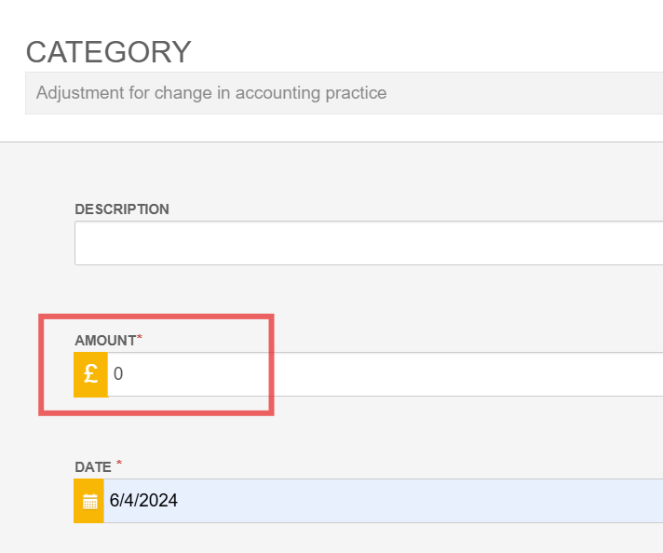
Task: Click the 'Adjustment for change in accounting practice' text
Action: click(211, 93)
